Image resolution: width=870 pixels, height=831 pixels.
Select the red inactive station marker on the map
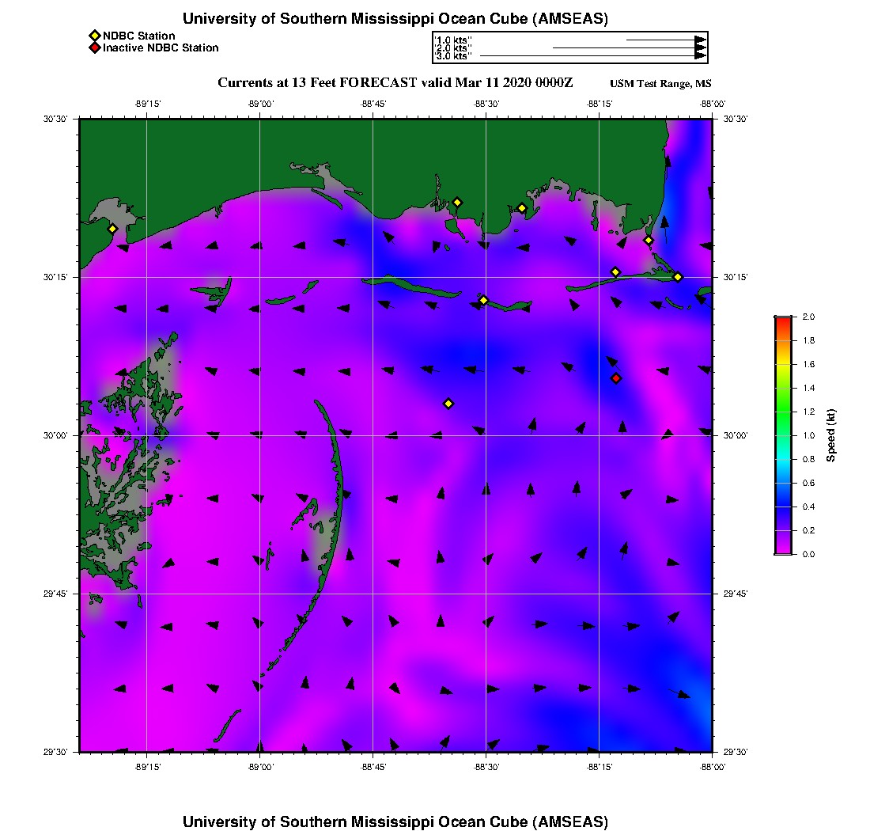pyautogui.click(x=616, y=378)
